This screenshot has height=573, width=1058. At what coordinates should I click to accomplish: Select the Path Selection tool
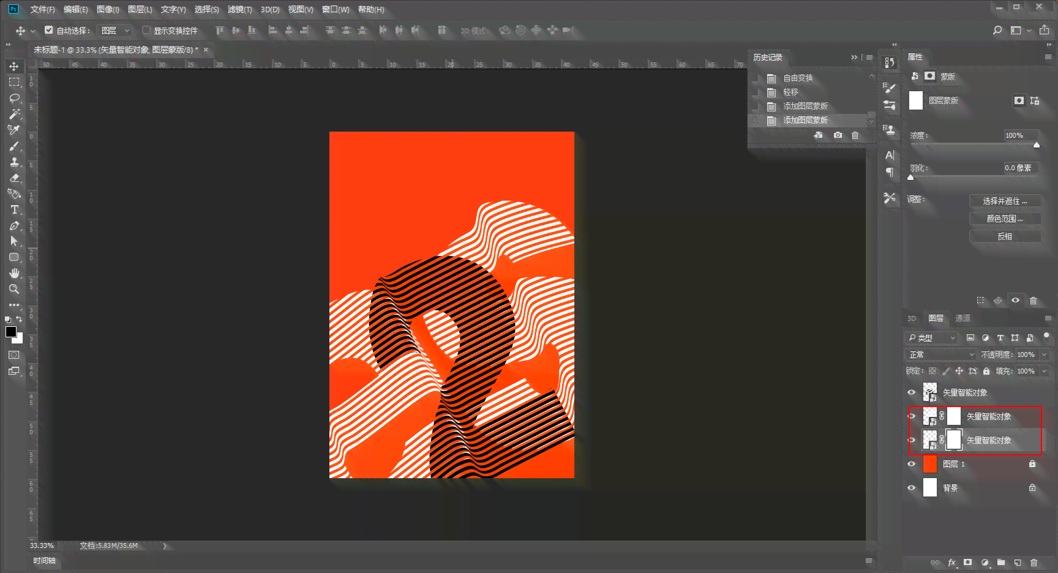pos(14,241)
